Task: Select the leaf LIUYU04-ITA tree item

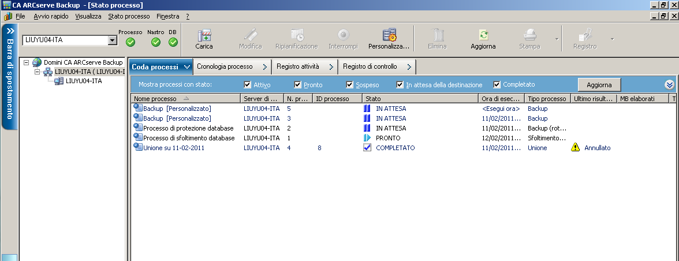Action: coord(84,81)
